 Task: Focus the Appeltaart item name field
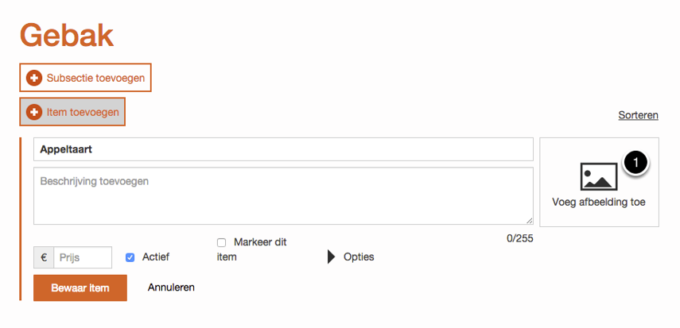pos(282,149)
